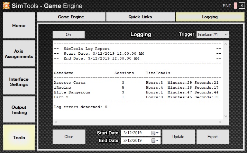Close the SimTools window
247x153 pixels.
tap(242, 6)
